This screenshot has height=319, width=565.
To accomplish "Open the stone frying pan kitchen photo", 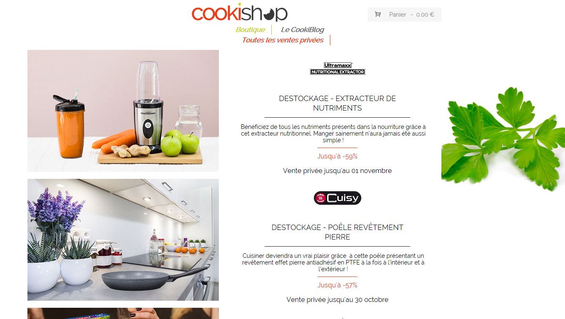I will click(123, 240).
